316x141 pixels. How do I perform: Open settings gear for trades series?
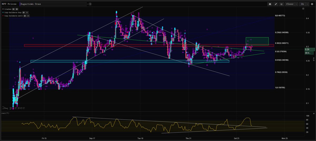16,9
